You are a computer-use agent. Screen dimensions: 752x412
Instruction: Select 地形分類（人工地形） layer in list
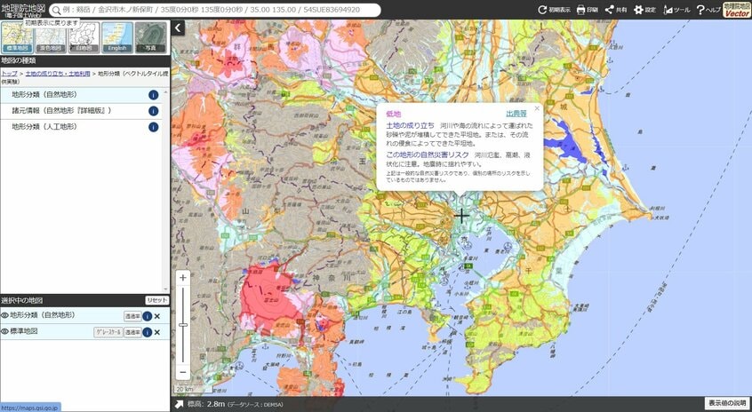coord(81,127)
